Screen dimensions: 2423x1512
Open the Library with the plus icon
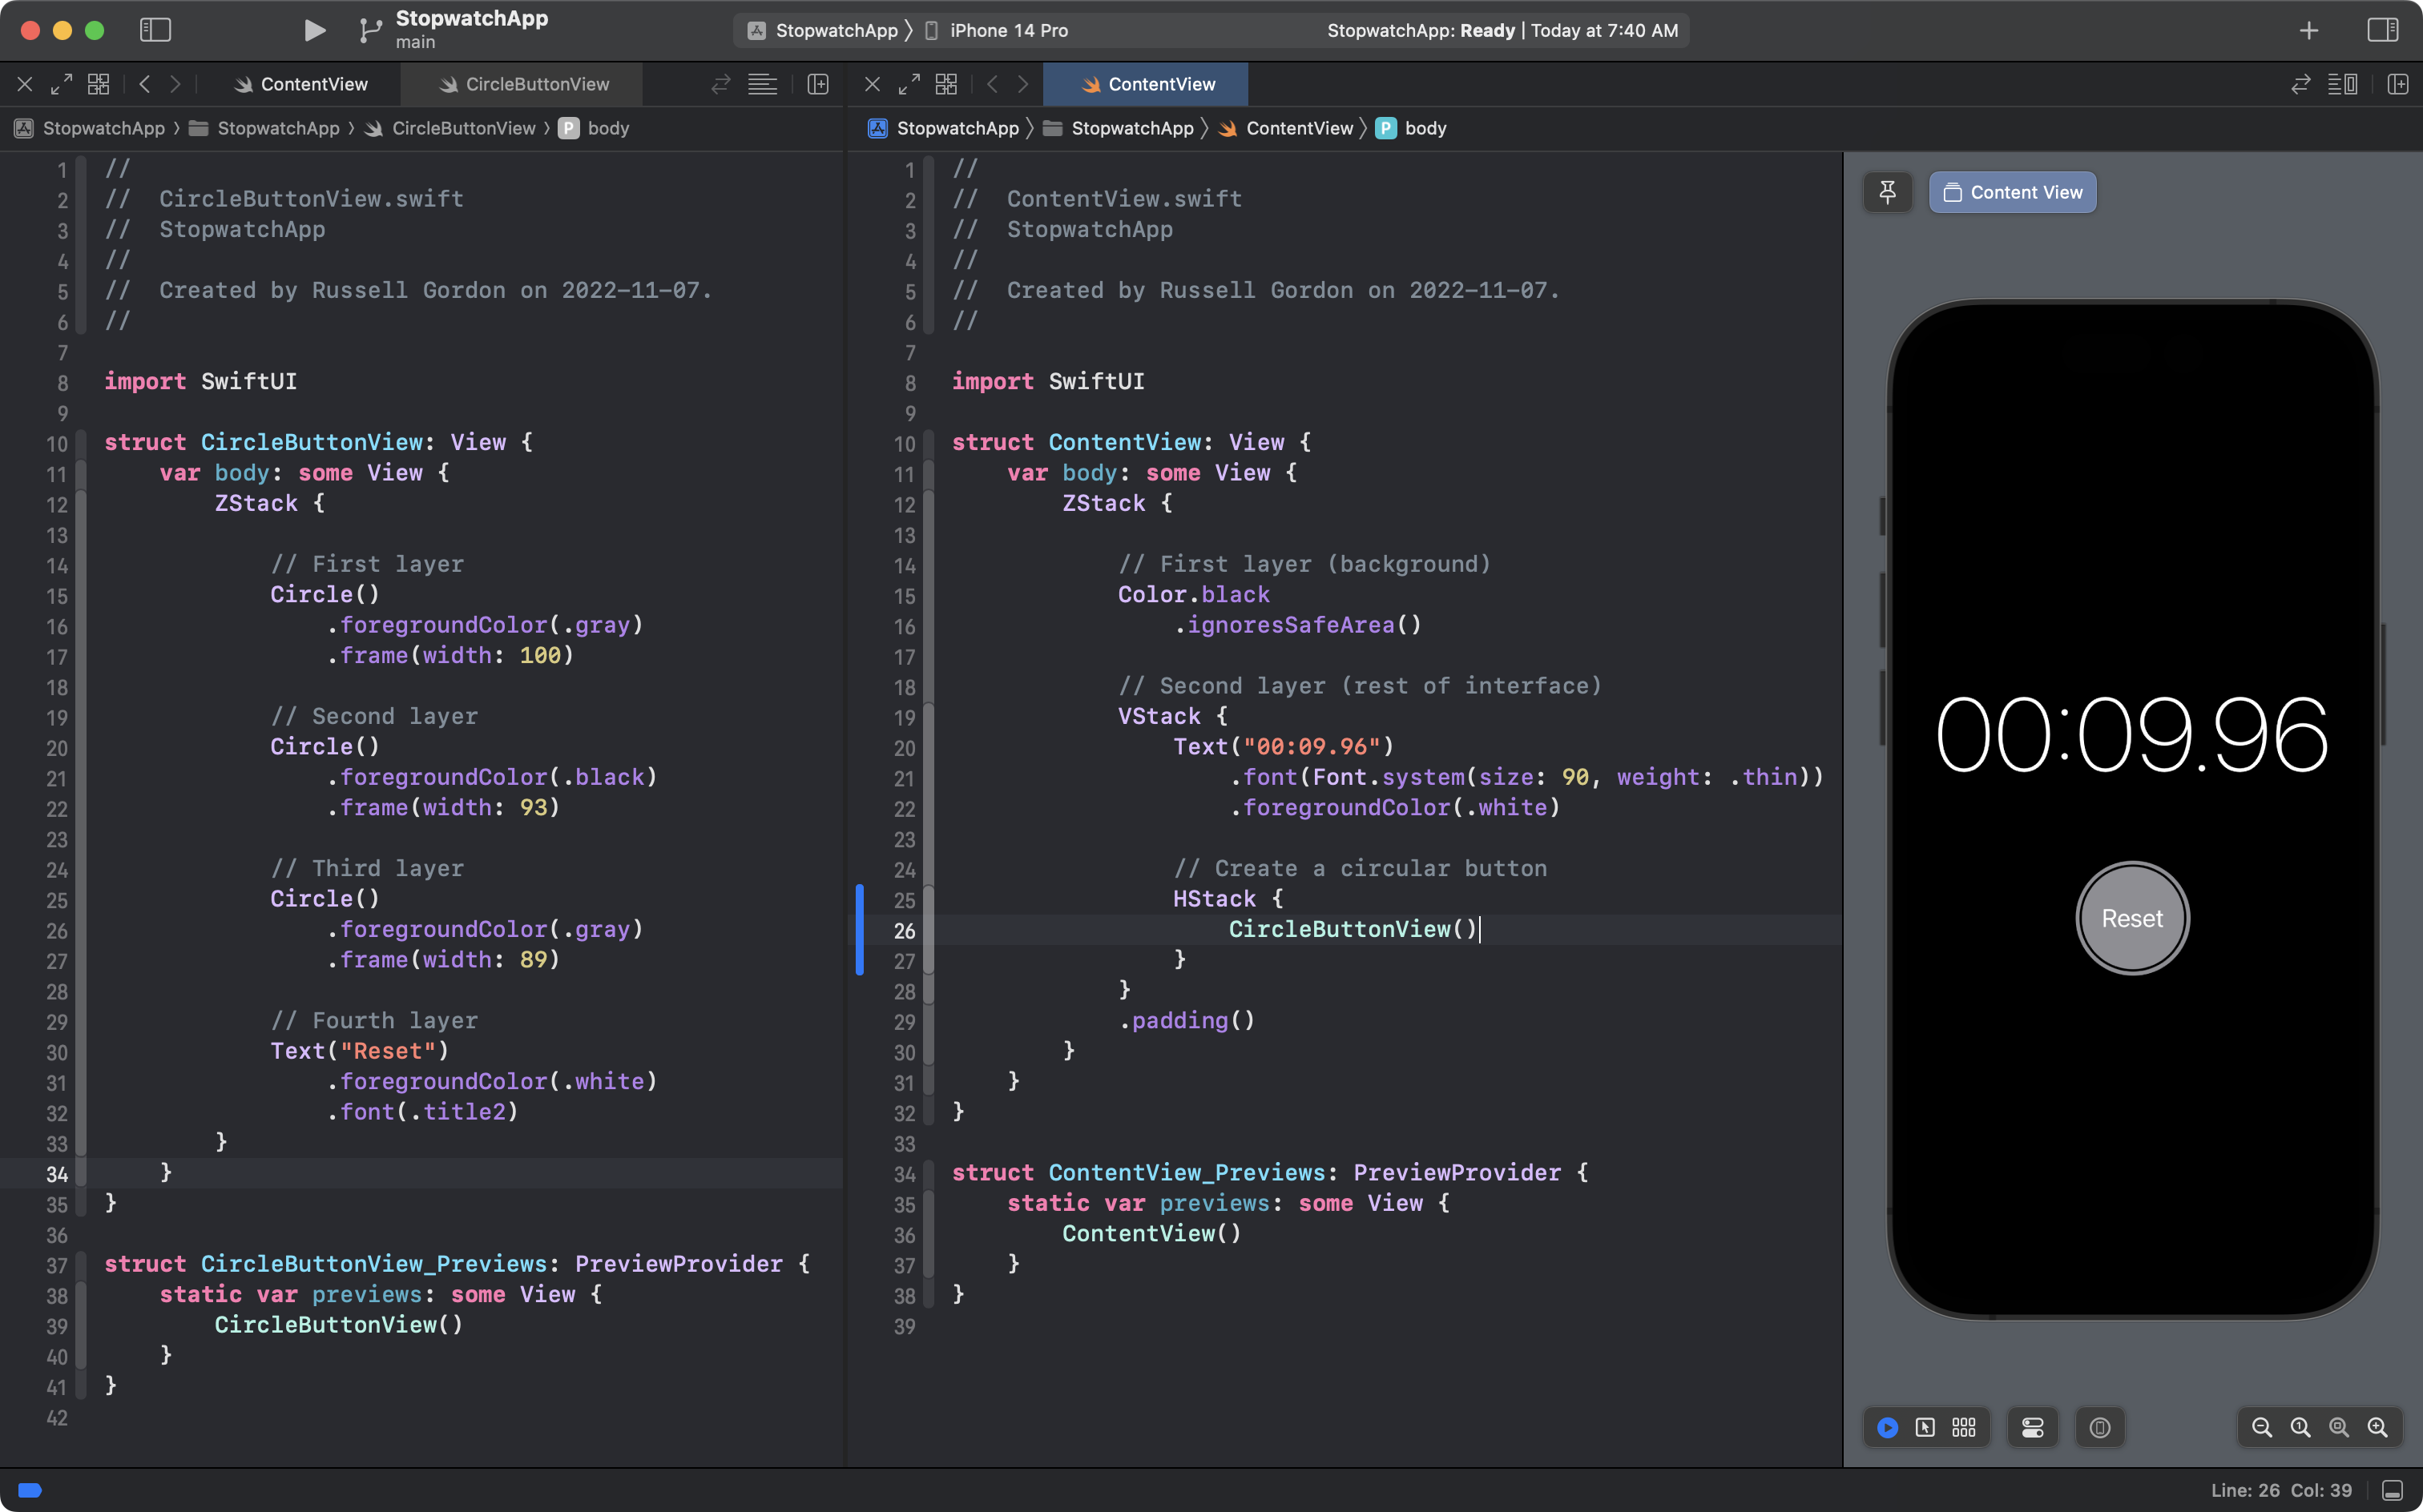pos(2308,30)
